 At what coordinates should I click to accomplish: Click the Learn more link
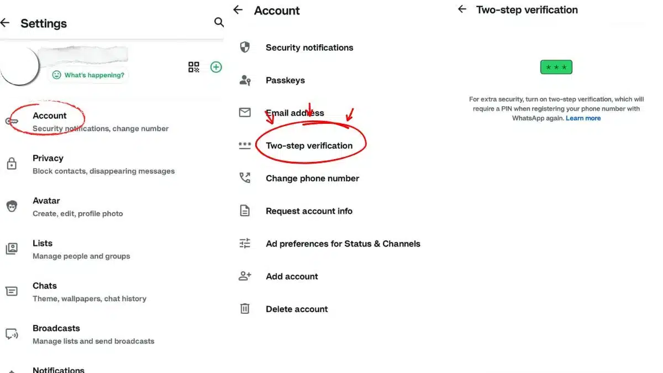coord(583,118)
